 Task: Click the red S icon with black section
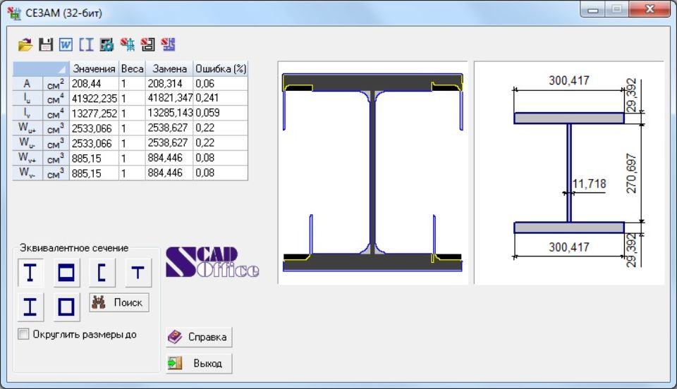point(148,45)
